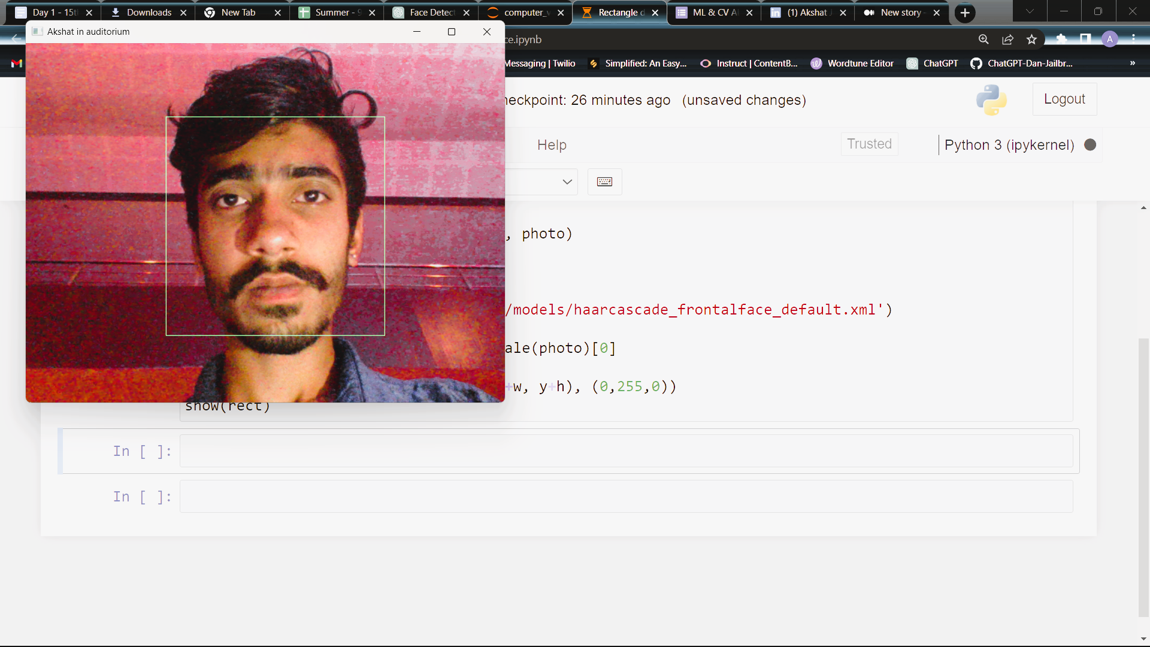Open the user profile avatar
This screenshot has width=1150, height=647.
[x=1110, y=40]
